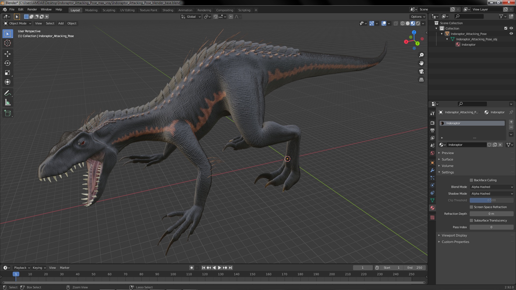The height and width of the screenshot is (290, 516).
Task: Open Global transform orientation dropdown
Action: click(191, 17)
